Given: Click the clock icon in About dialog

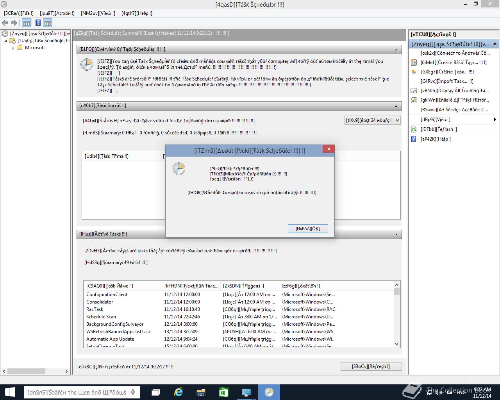Looking at the screenshot, I should coord(179,169).
